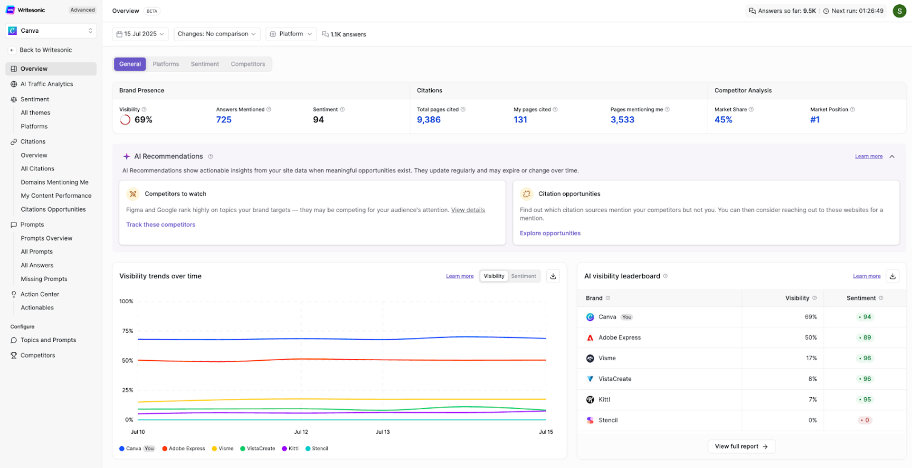
Task: Open the Changes: No comparison dropdown
Action: pos(217,34)
